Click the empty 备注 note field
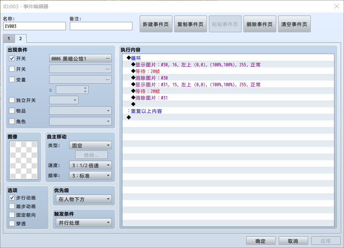Viewport: 344px width, 248px height. click(x=101, y=26)
